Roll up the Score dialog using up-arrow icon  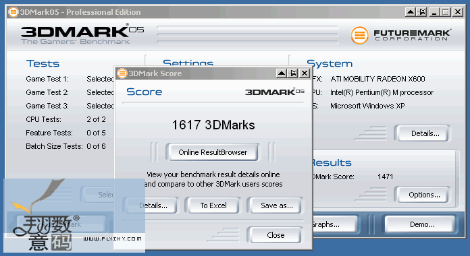point(282,73)
